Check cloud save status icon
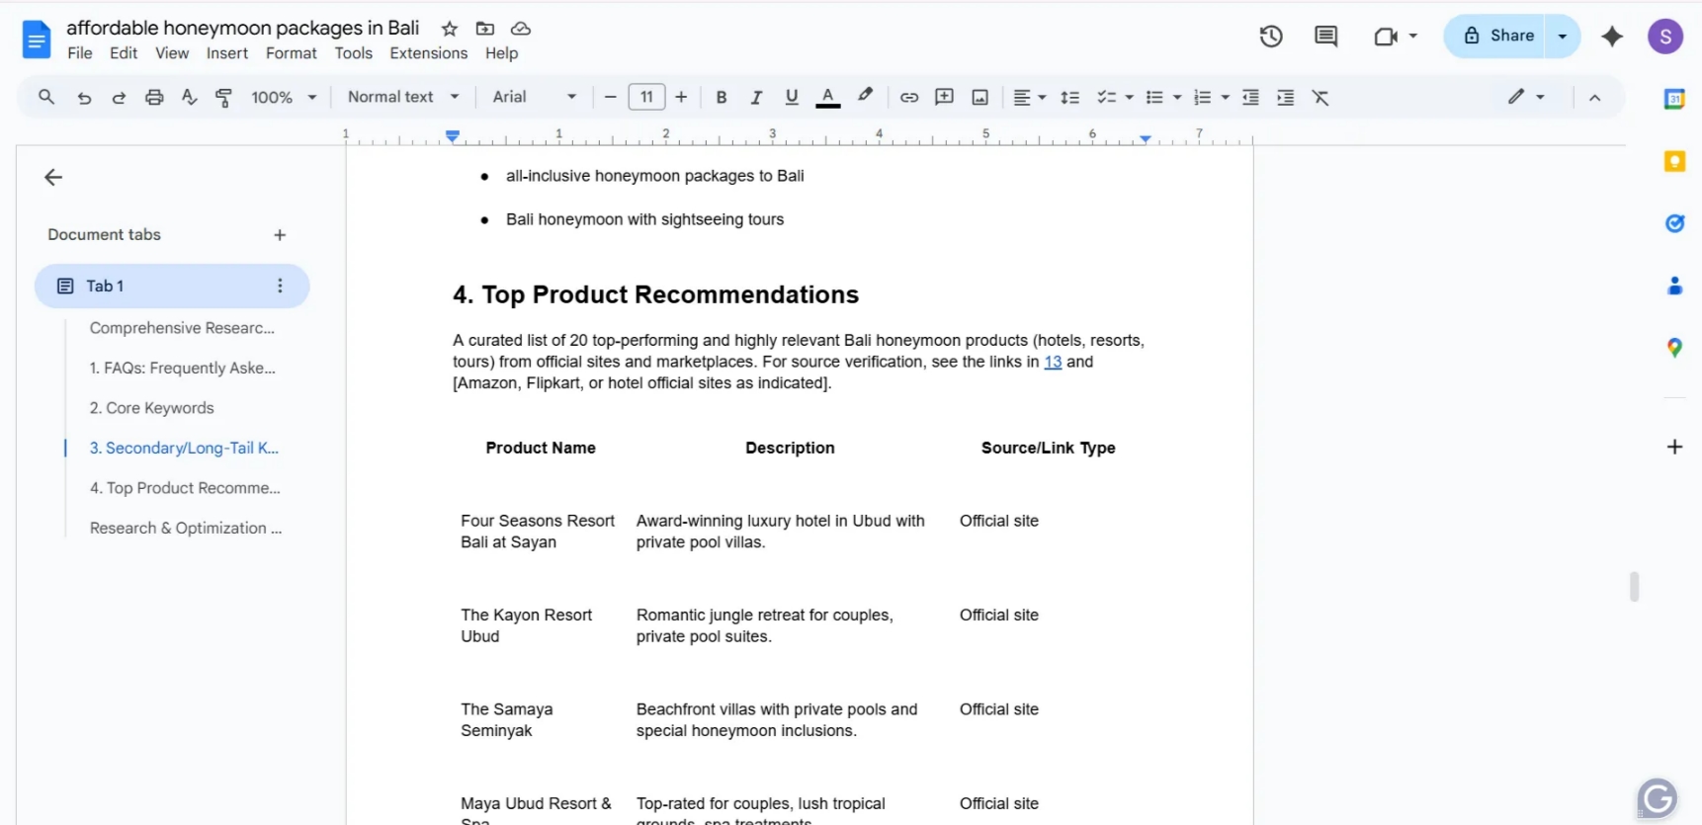1702x825 pixels. pos(521,29)
